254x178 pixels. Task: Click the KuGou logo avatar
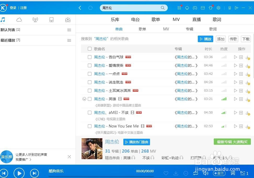pyautogui.click(x=3, y=8)
